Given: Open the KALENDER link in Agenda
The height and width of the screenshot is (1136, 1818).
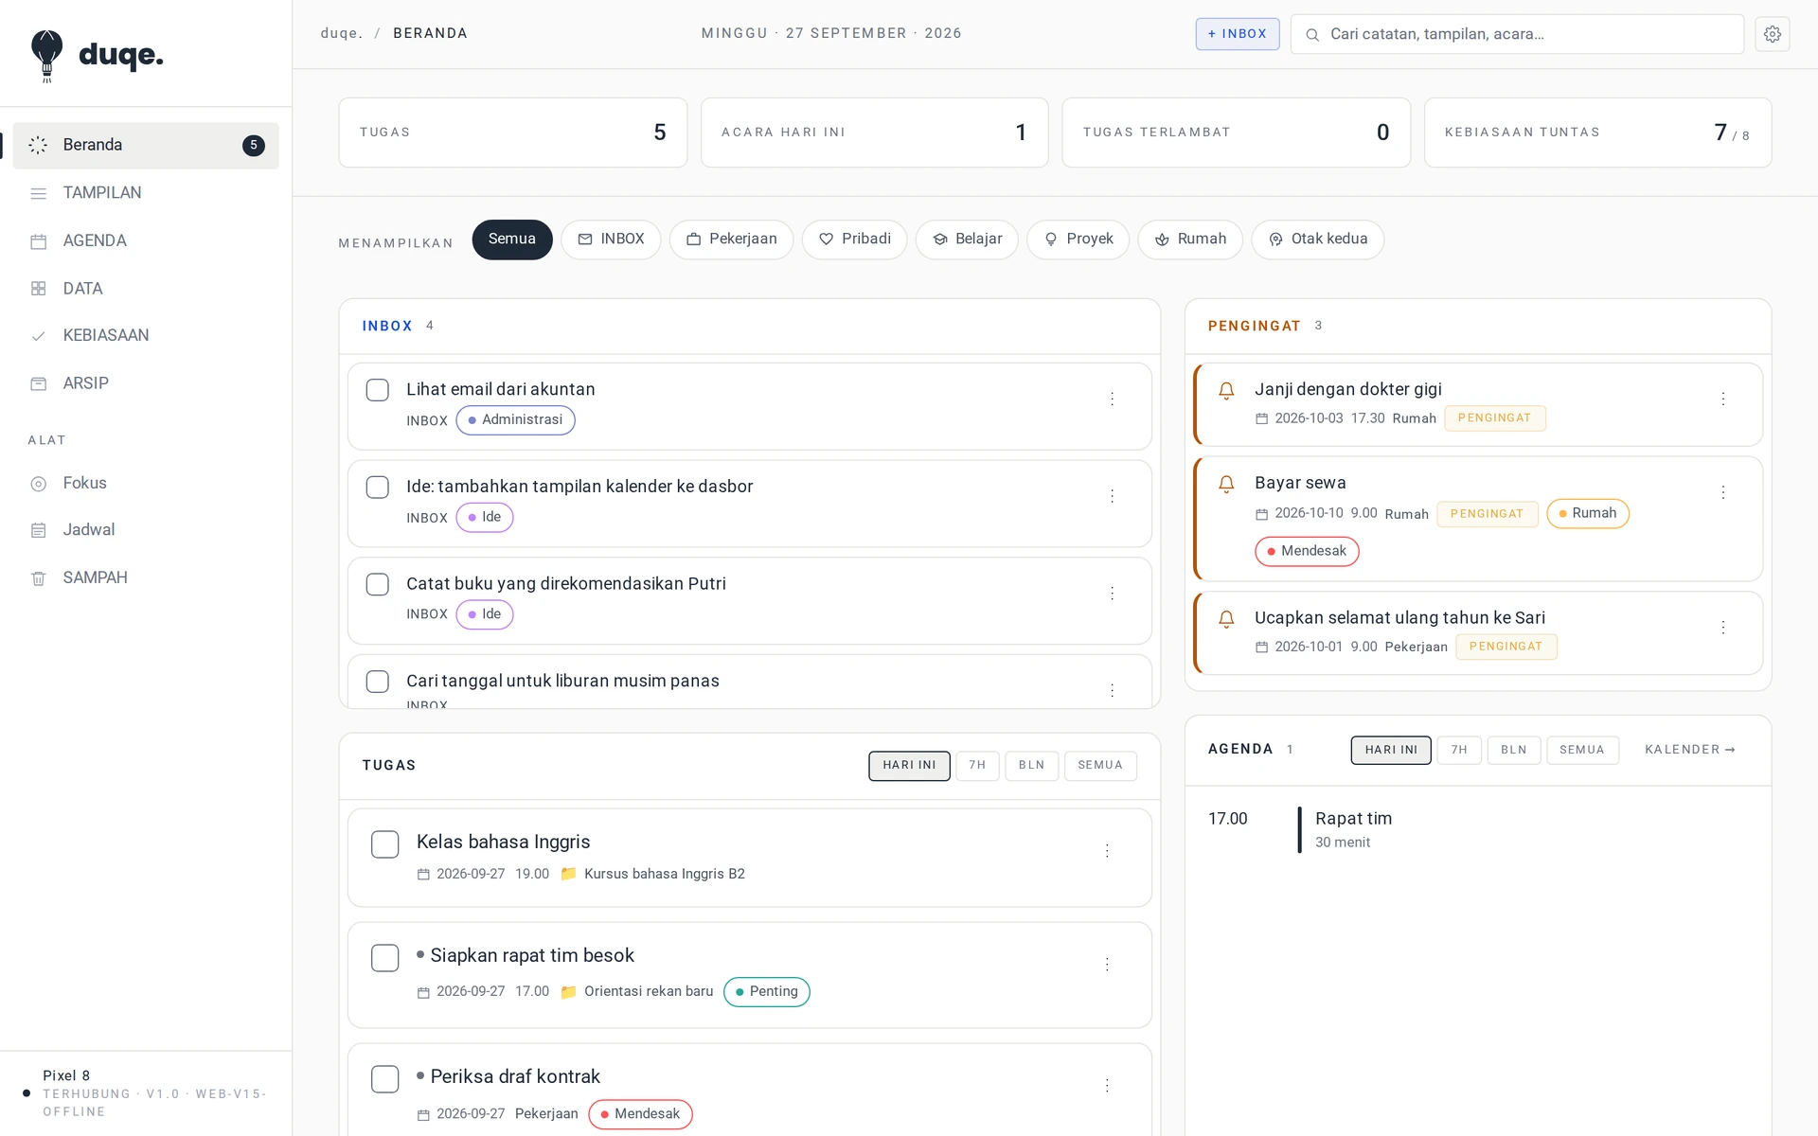Looking at the screenshot, I should [1690, 750].
